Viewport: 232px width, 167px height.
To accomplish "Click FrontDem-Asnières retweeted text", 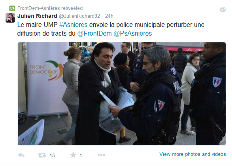I will (50, 8).
